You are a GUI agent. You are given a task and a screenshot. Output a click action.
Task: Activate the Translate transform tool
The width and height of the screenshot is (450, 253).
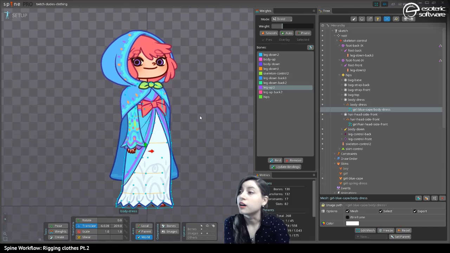click(86, 226)
